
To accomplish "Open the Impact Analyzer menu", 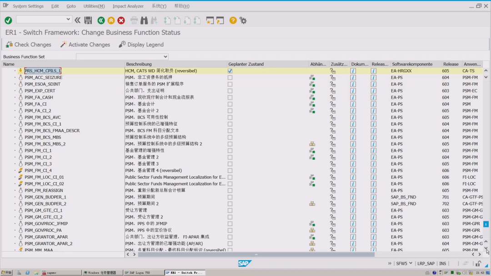I will [x=128, y=6].
